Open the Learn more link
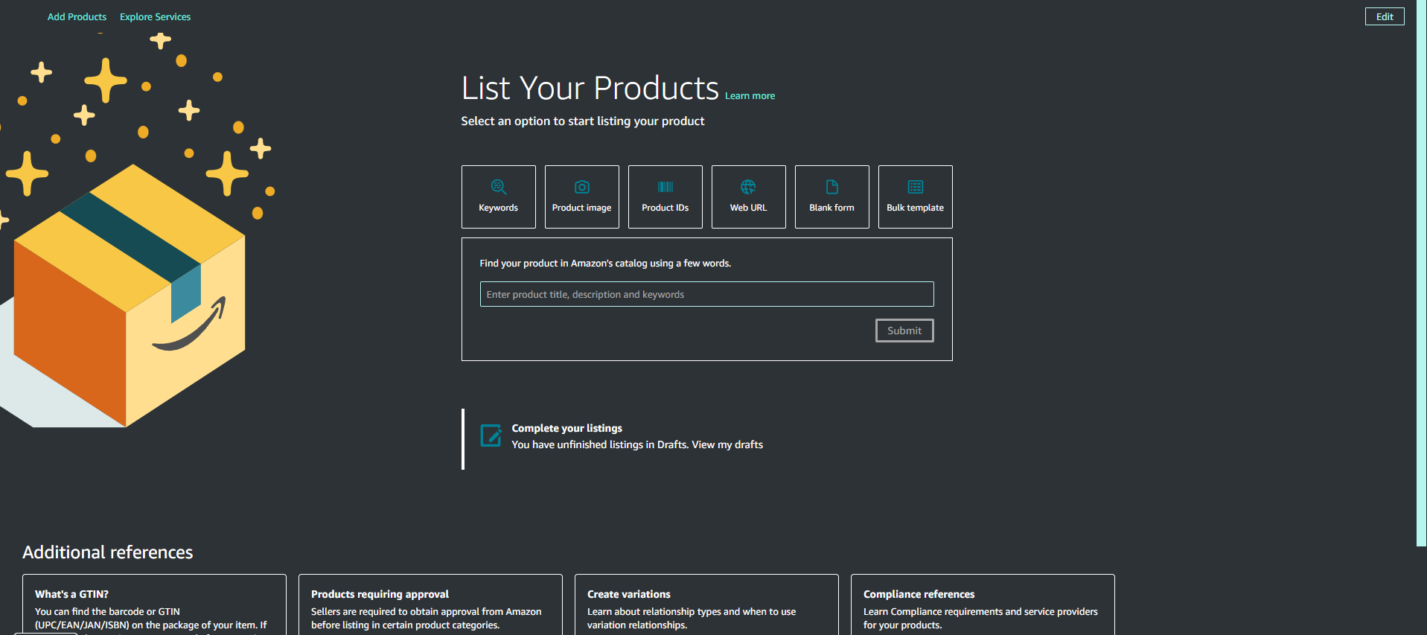This screenshot has height=635, width=1427. coord(750,96)
